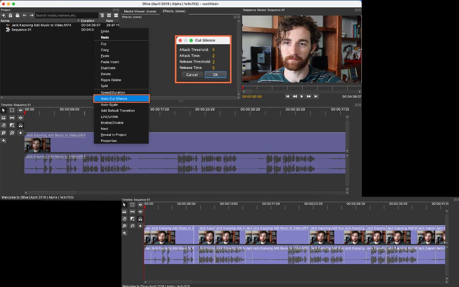Choose Auto-Cut Silence from the context menu

[121, 98]
